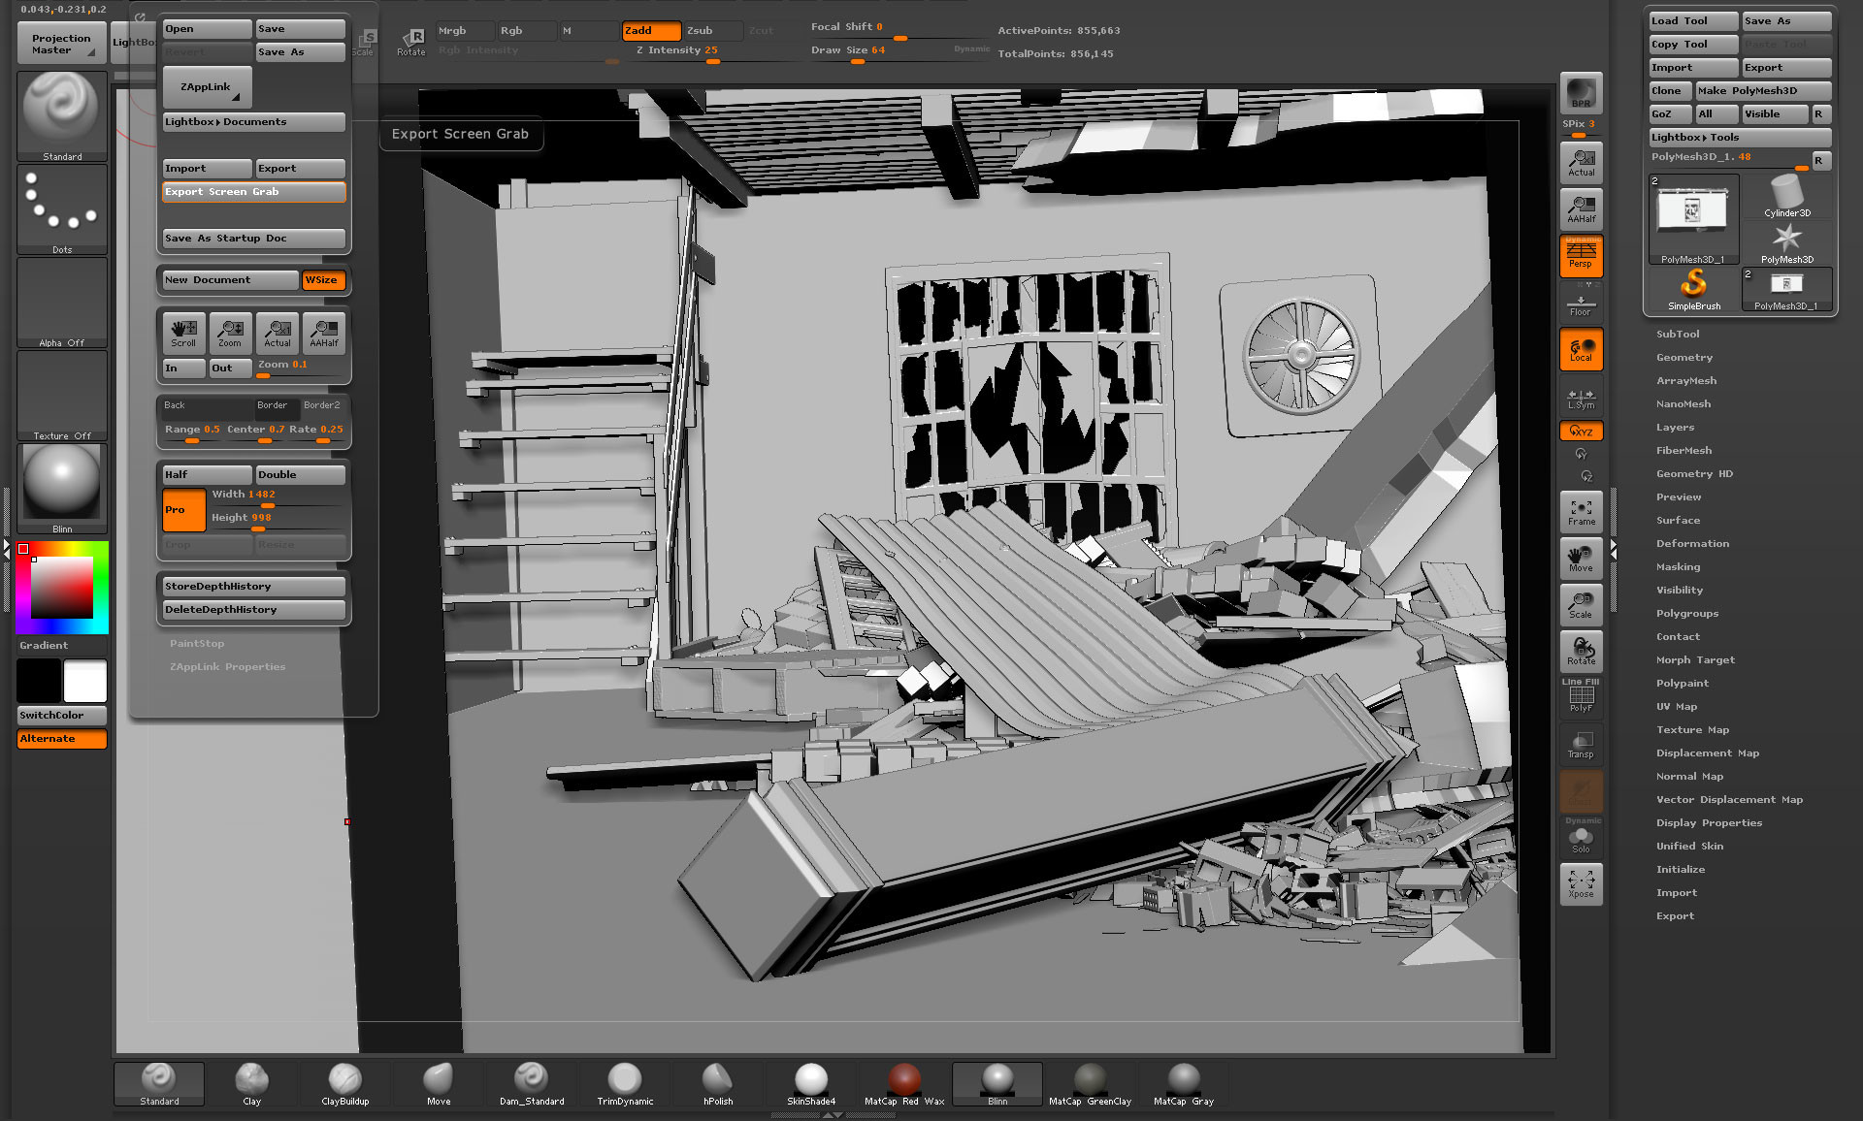Open the Lightbox Documents menu
The height and width of the screenshot is (1121, 1863).
point(253,122)
